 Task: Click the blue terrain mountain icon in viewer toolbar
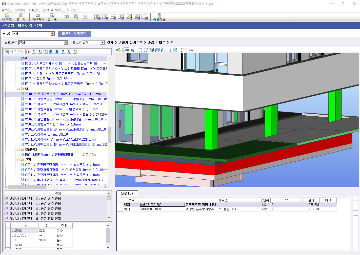pyautogui.click(x=191, y=50)
